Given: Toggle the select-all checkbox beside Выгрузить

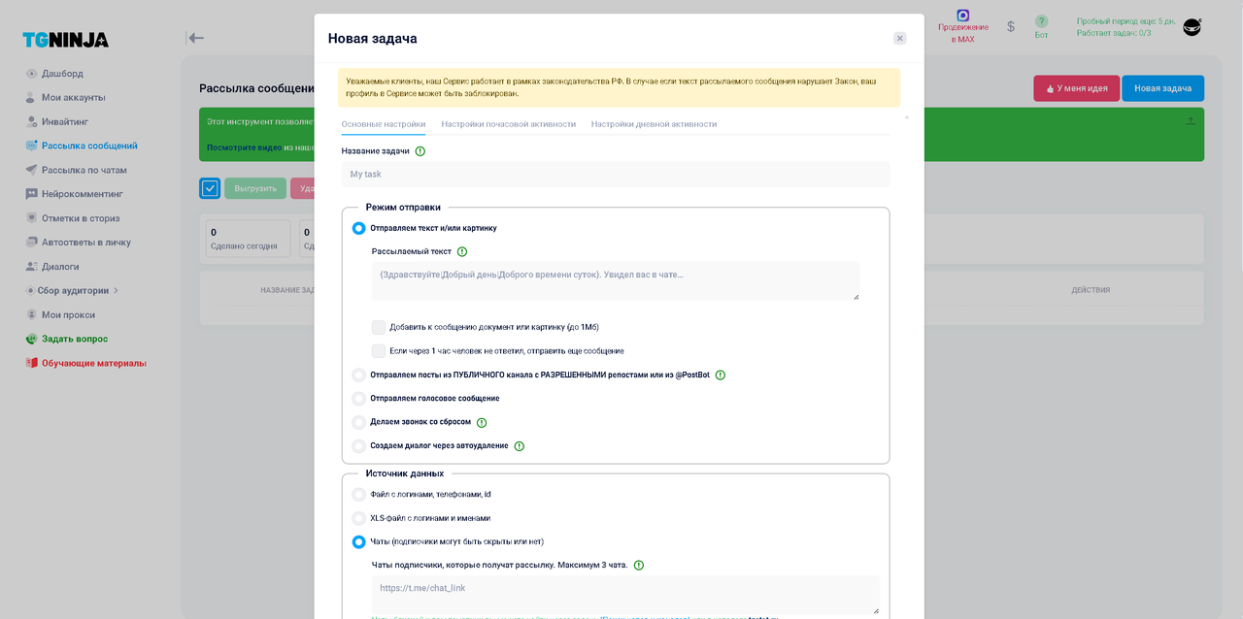Looking at the screenshot, I should click(210, 188).
